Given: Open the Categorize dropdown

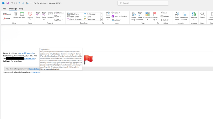Looking at the screenshot, I should pyautogui.click(x=148, y=16).
